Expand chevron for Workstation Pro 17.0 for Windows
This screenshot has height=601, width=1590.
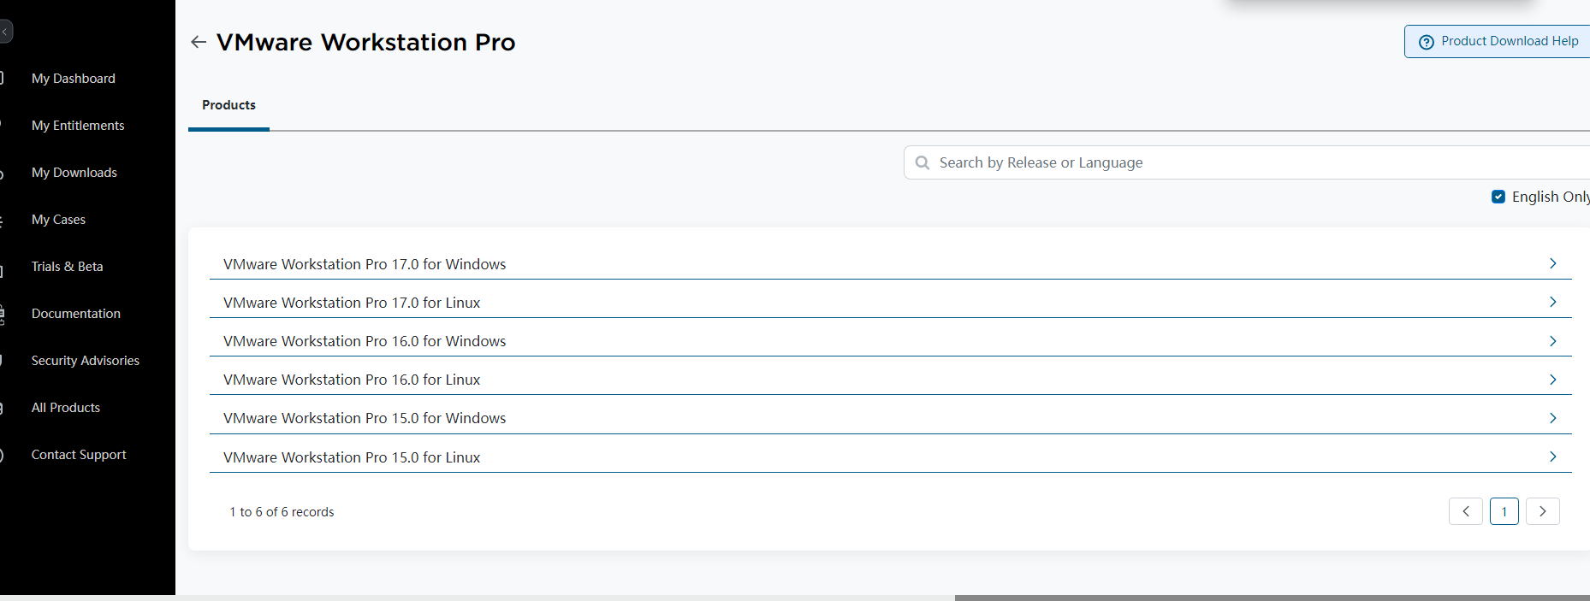1552,263
